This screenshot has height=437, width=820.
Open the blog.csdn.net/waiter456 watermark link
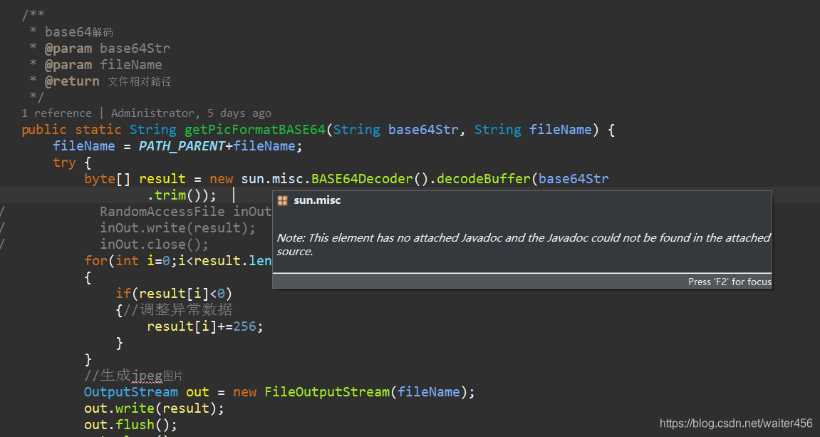735,423
